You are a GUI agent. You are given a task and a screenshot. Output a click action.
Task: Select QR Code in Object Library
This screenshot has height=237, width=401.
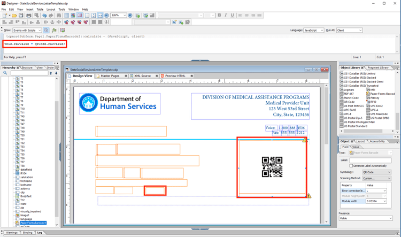[348, 102]
